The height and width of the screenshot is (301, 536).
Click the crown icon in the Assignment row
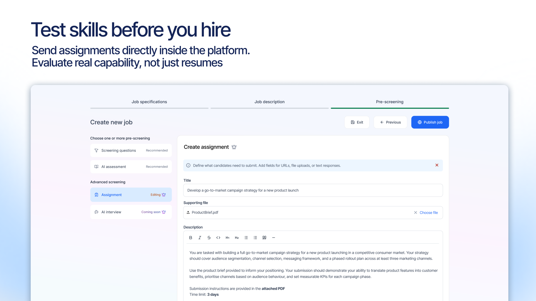164,195
